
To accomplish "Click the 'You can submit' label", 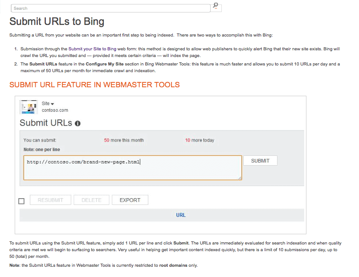I will tap(40, 140).
